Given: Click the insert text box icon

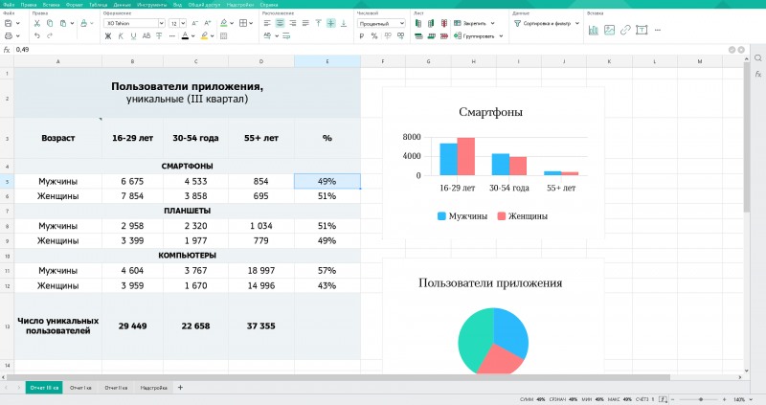Looking at the screenshot, I should click(642, 30).
